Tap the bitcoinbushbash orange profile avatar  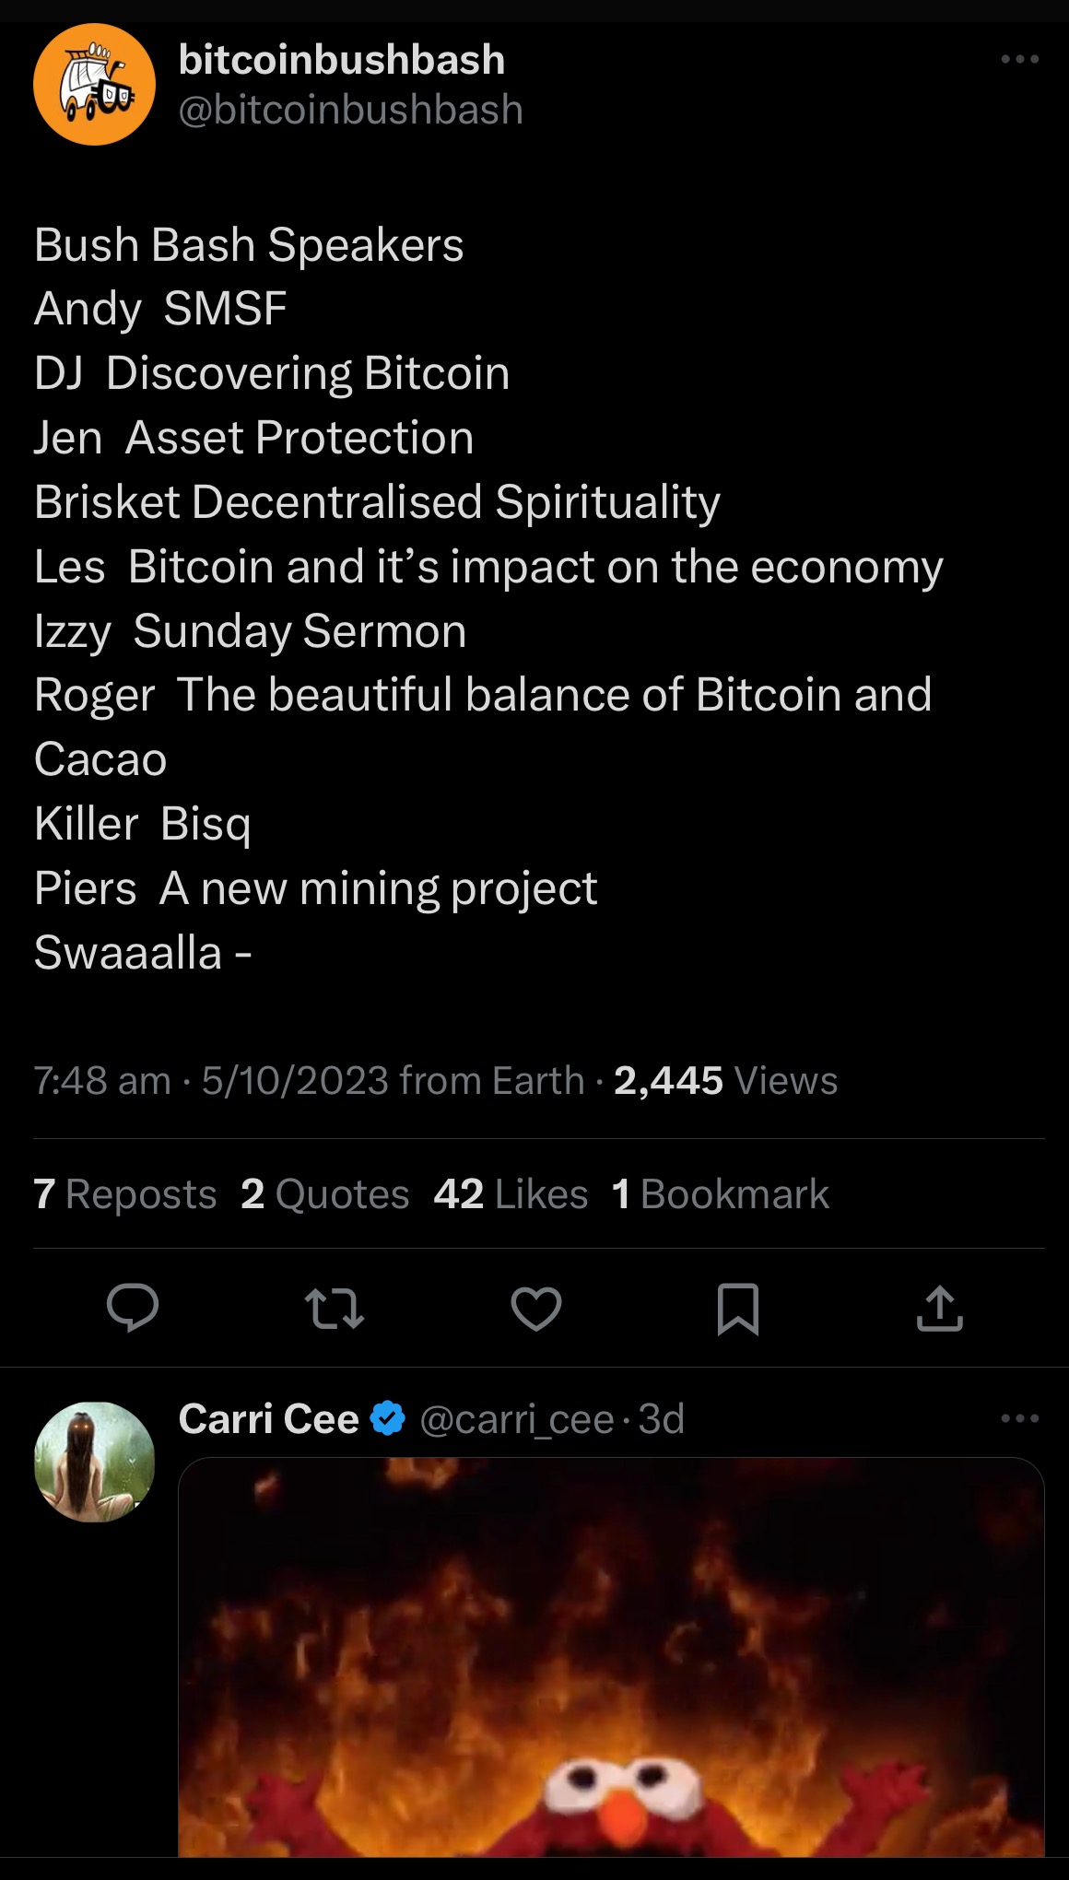click(94, 85)
